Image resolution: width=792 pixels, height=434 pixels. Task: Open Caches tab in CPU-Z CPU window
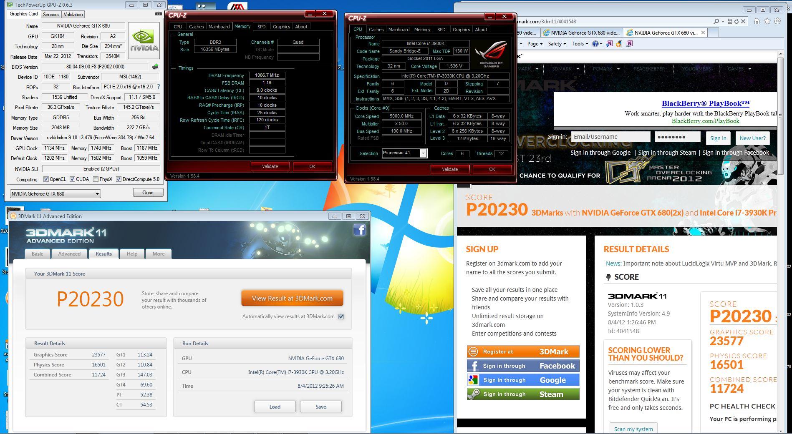point(376,30)
